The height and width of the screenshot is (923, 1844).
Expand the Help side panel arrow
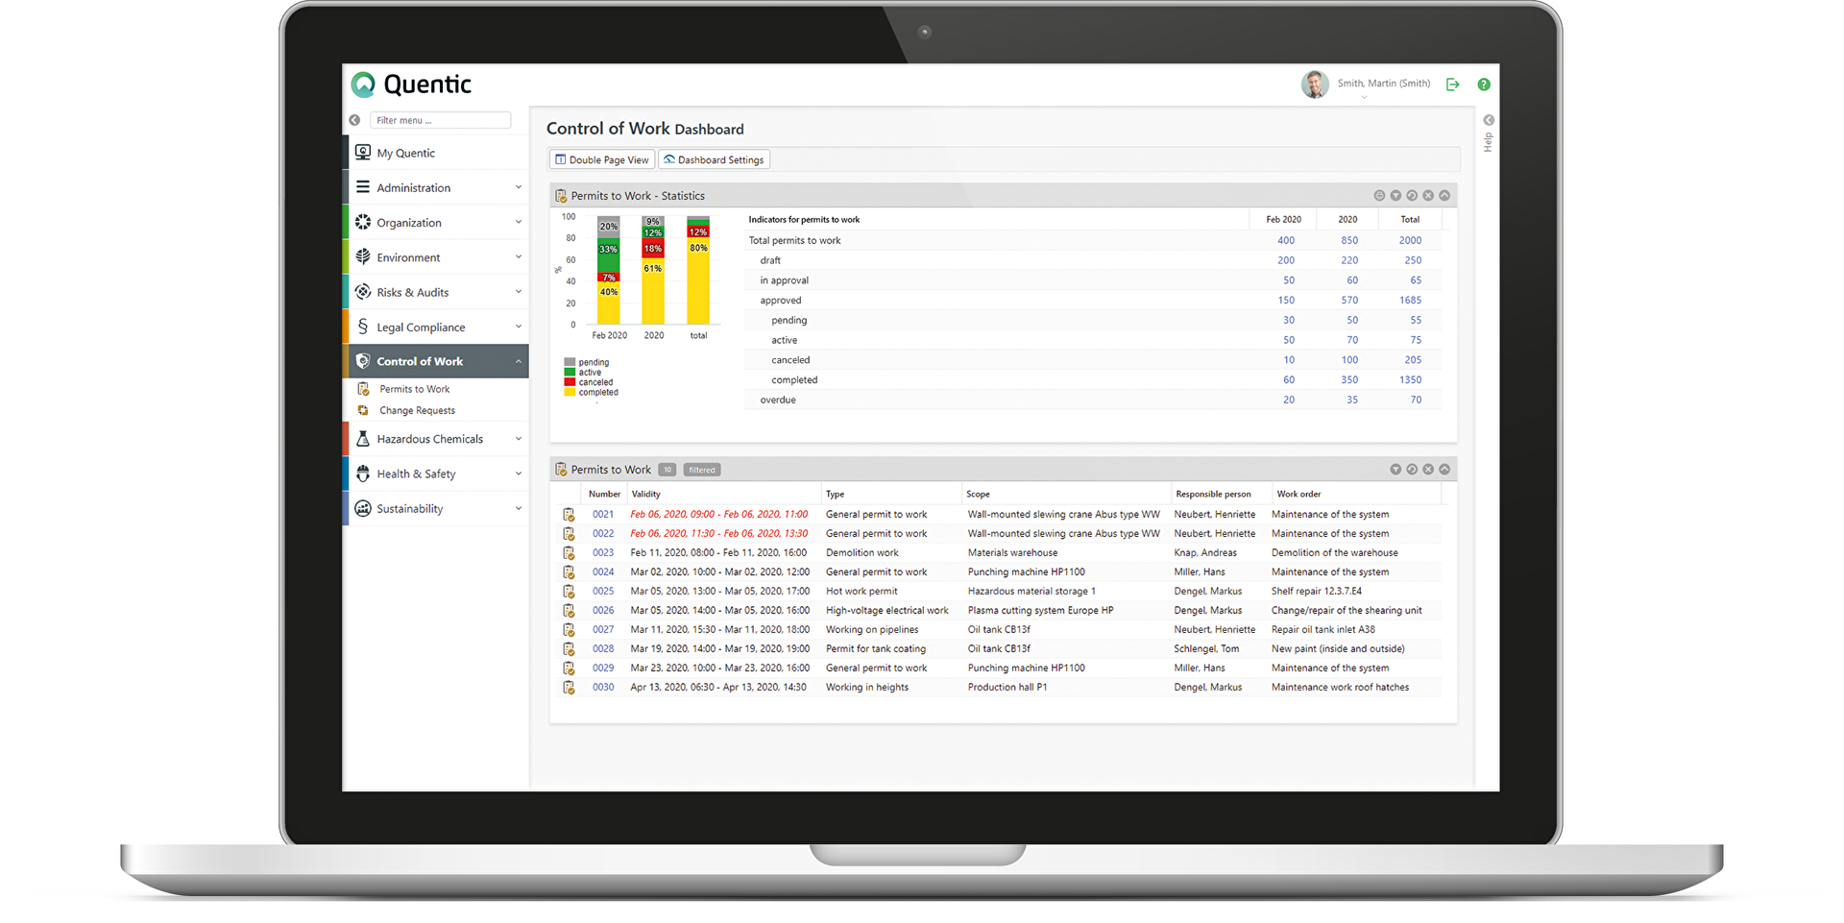pyautogui.click(x=1488, y=120)
